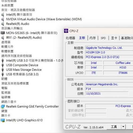
Task: Select the 軟體裝置 category
Action: 7,51
